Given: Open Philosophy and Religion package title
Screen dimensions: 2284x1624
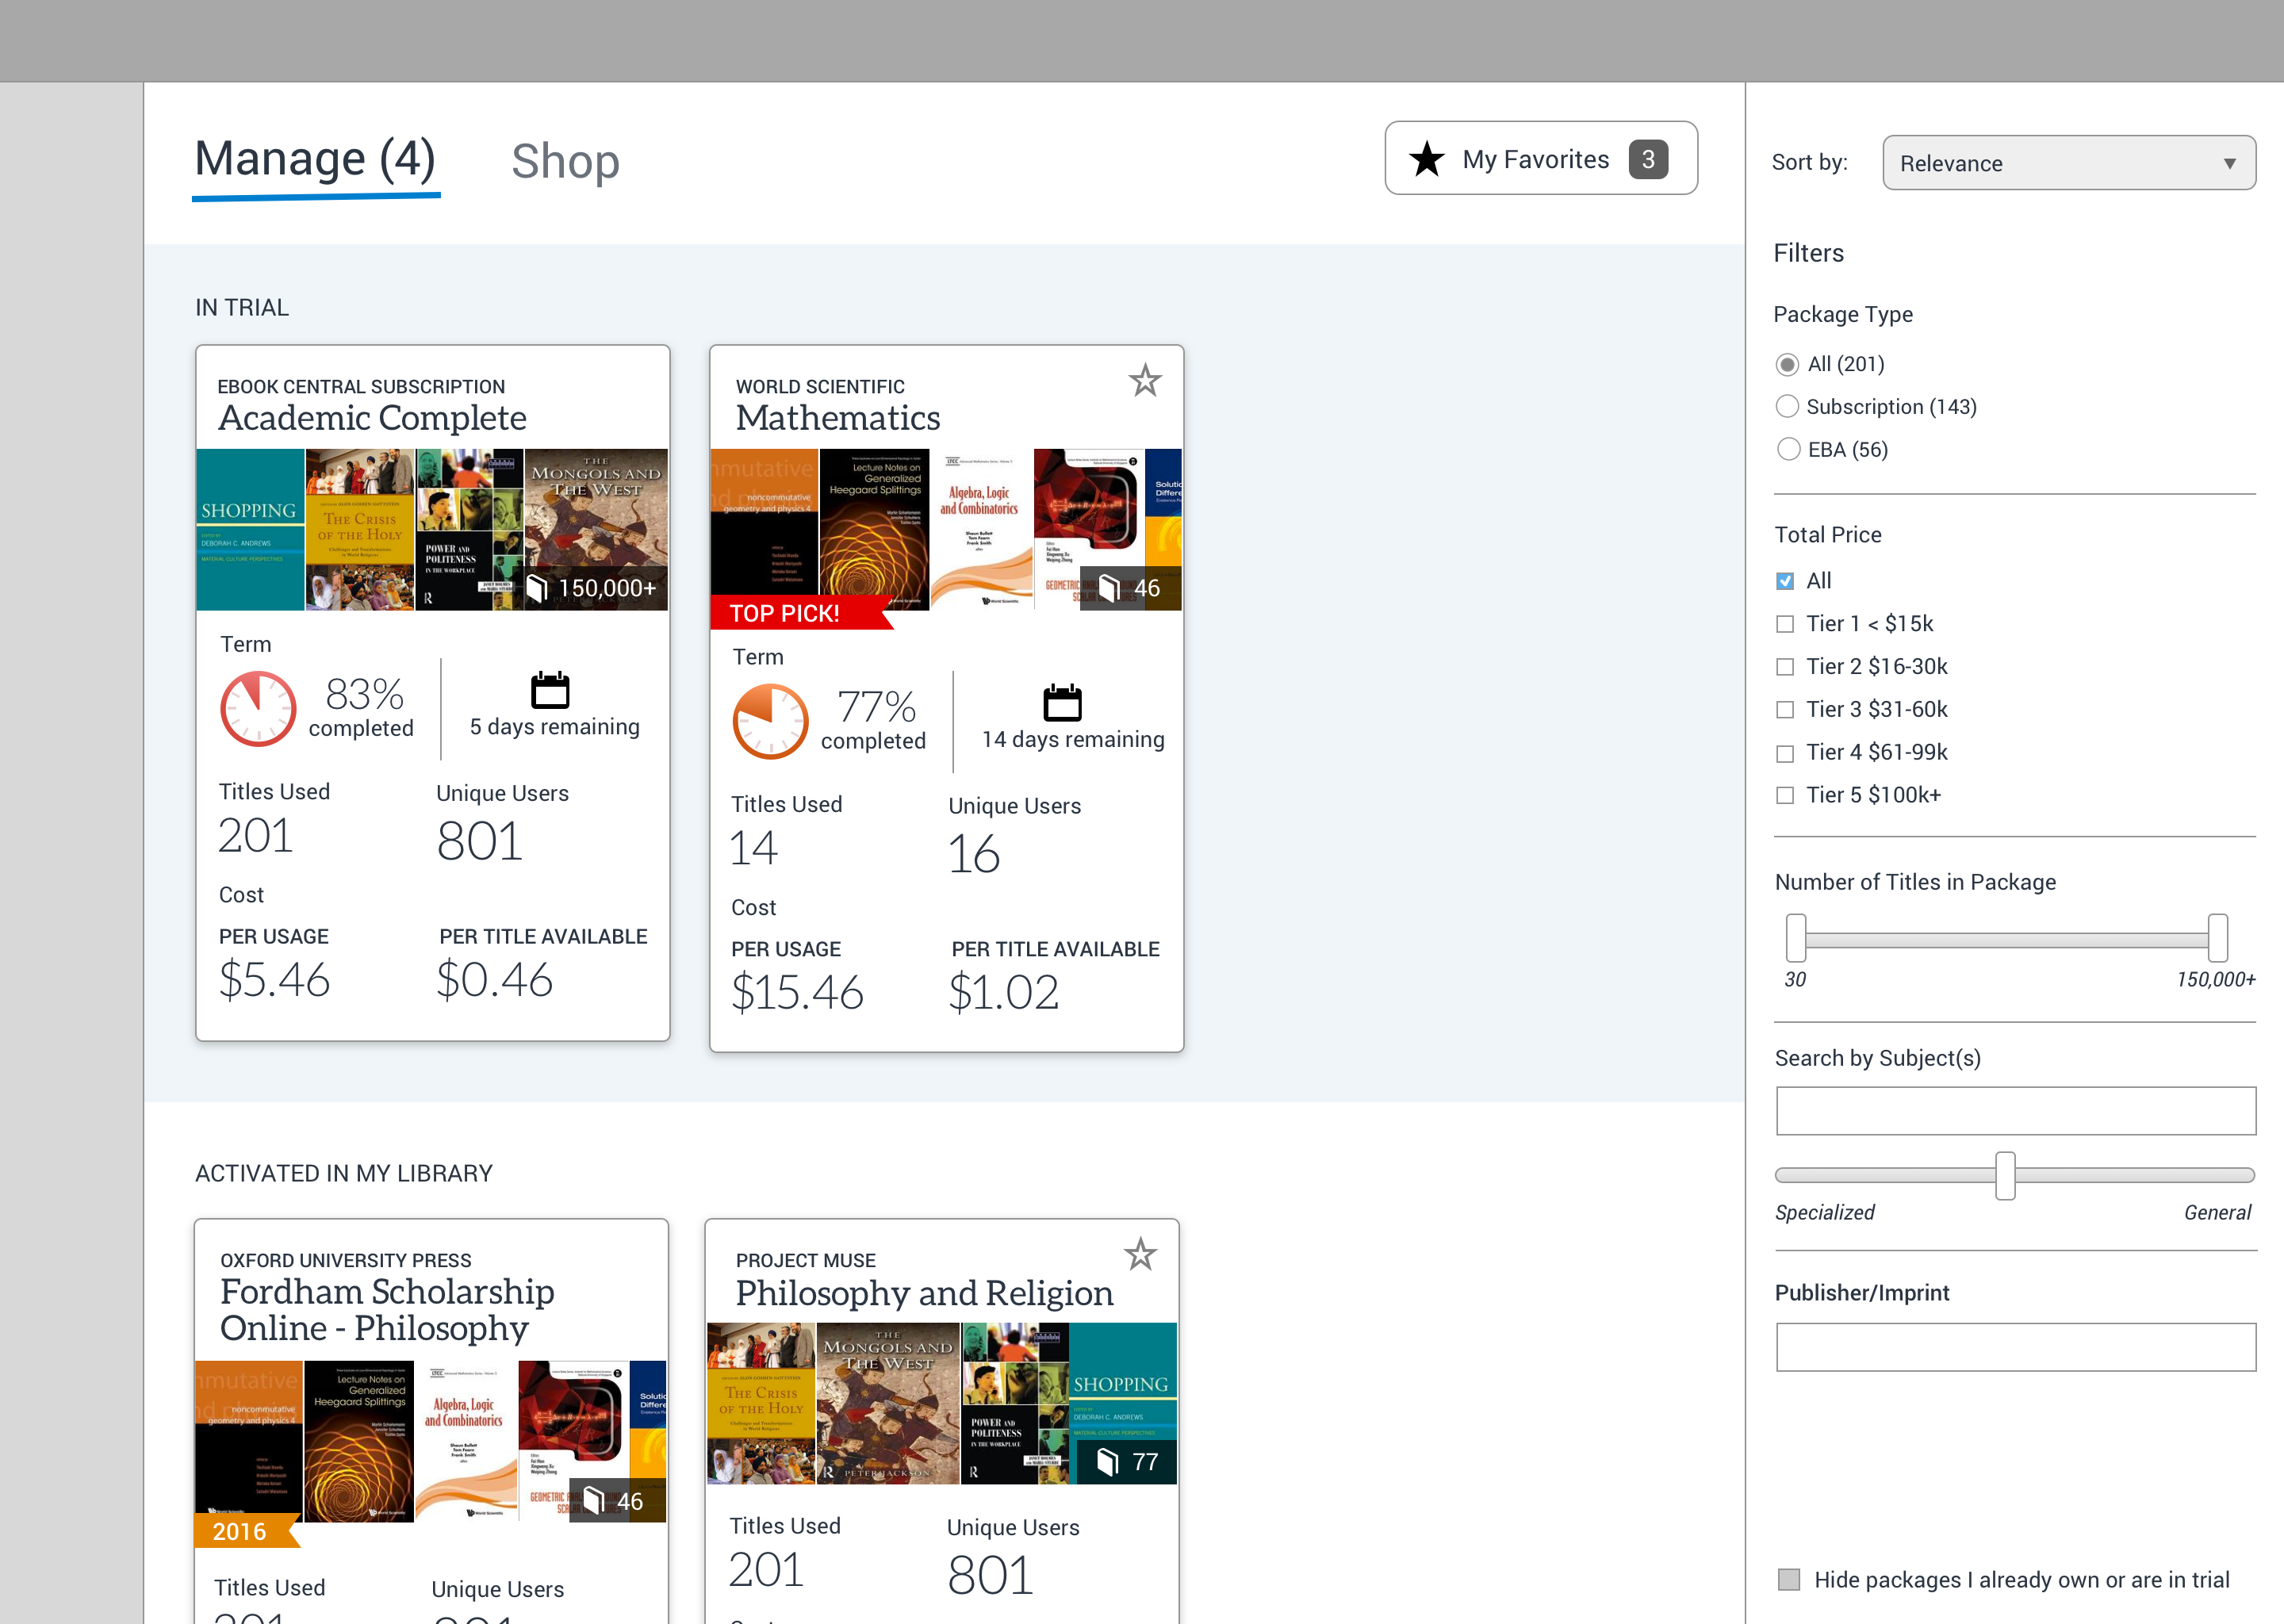Looking at the screenshot, I should (x=924, y=1293).
